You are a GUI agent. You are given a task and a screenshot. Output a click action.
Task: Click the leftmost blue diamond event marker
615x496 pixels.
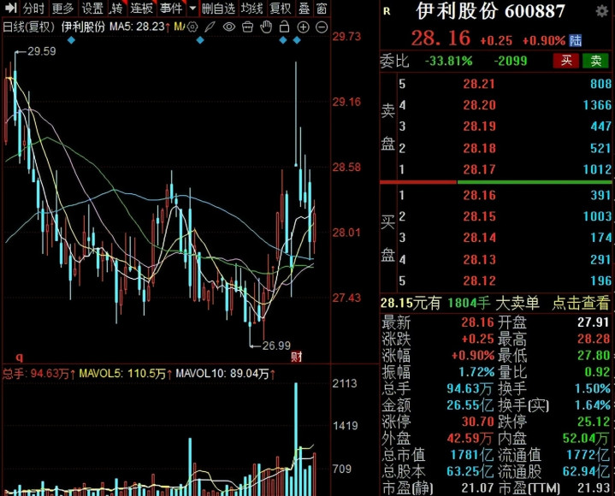pos(71,40)
